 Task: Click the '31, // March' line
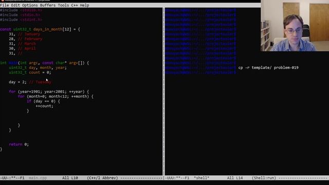click(x=22, y=44)
